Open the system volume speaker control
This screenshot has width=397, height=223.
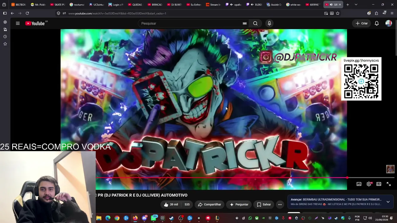click(370, 218)
